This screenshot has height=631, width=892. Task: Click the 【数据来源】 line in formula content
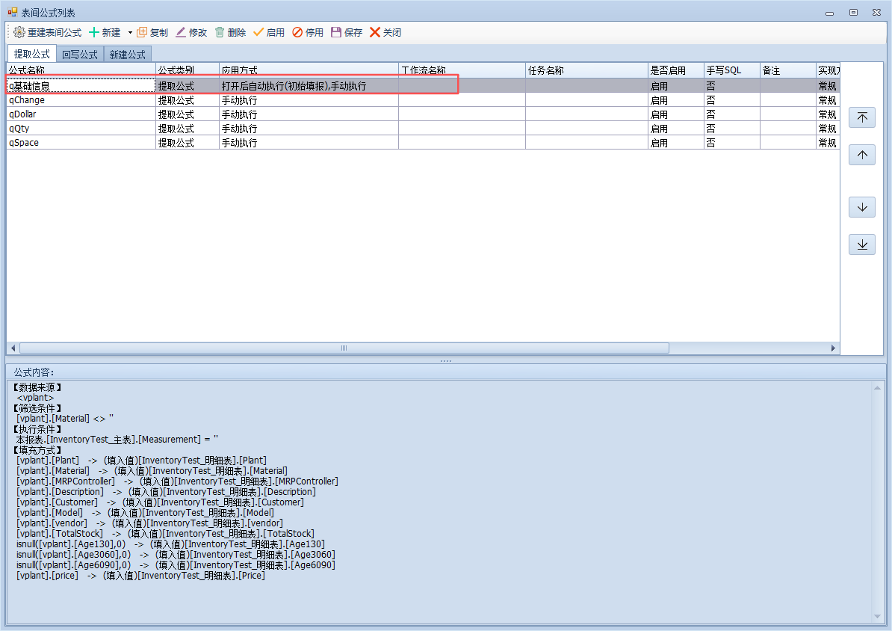pyautogui.click(x=37, y=387)
